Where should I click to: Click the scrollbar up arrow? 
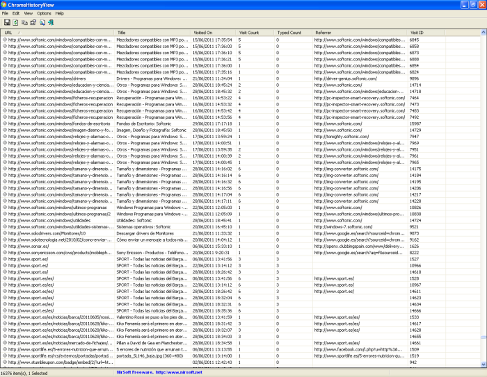pos(484,32)
